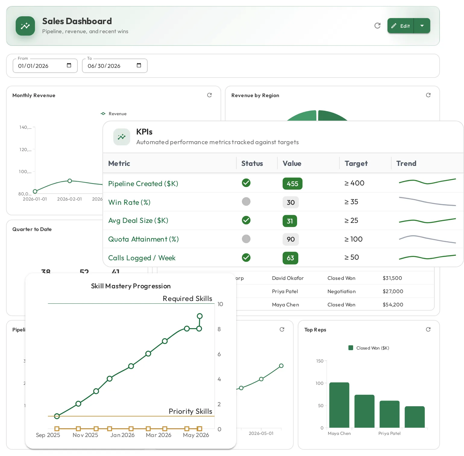Click the KPIs panel sparkle icon
The image size is (464, 456).
click(122, 137)
